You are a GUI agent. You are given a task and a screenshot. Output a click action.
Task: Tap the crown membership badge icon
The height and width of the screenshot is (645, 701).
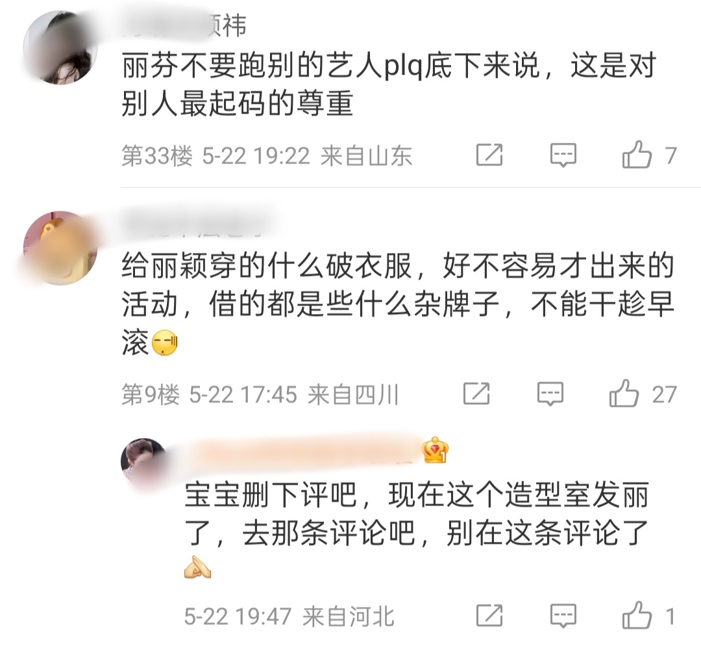pyautogui.click(x=435, y=450)
